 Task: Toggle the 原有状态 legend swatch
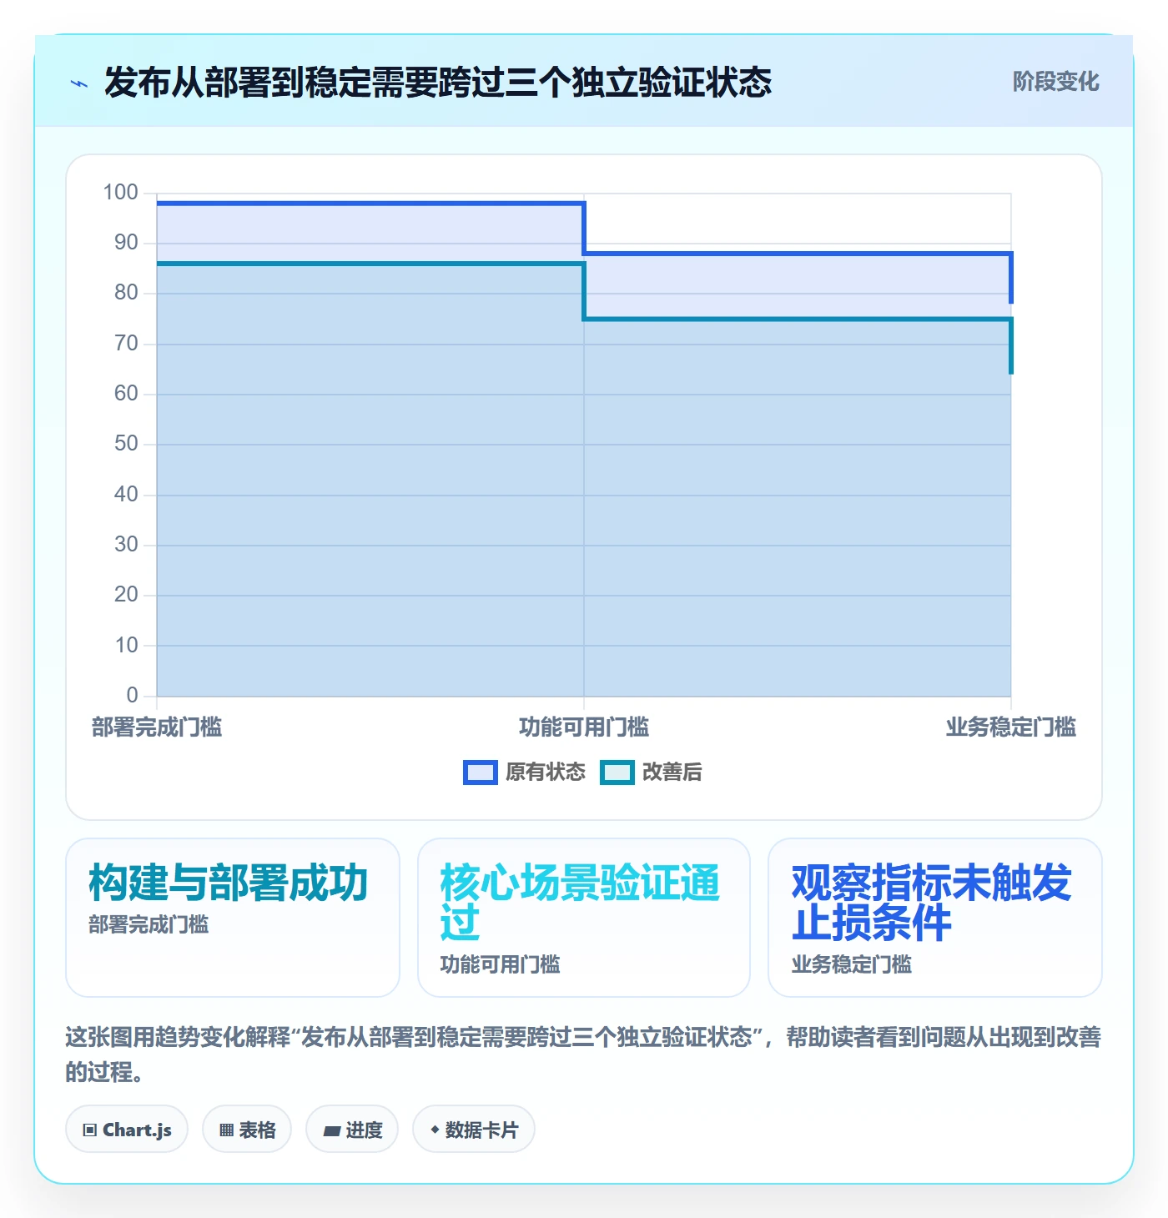pos(480,773)
